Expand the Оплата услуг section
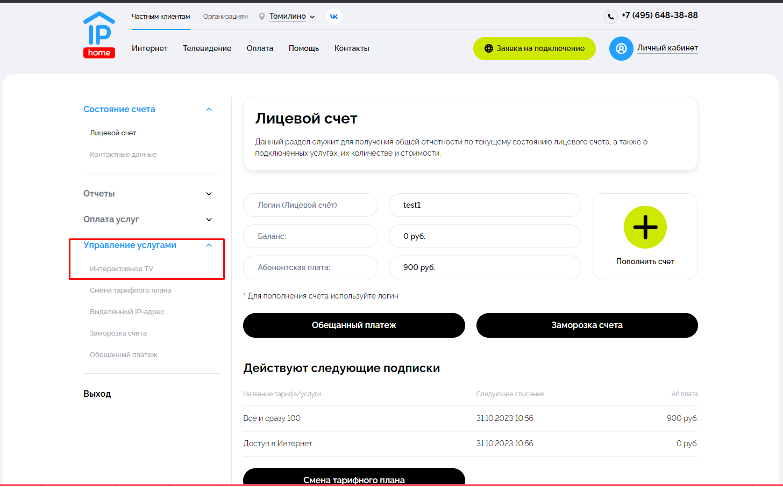 pyautogui.click(x=209, y=220)
